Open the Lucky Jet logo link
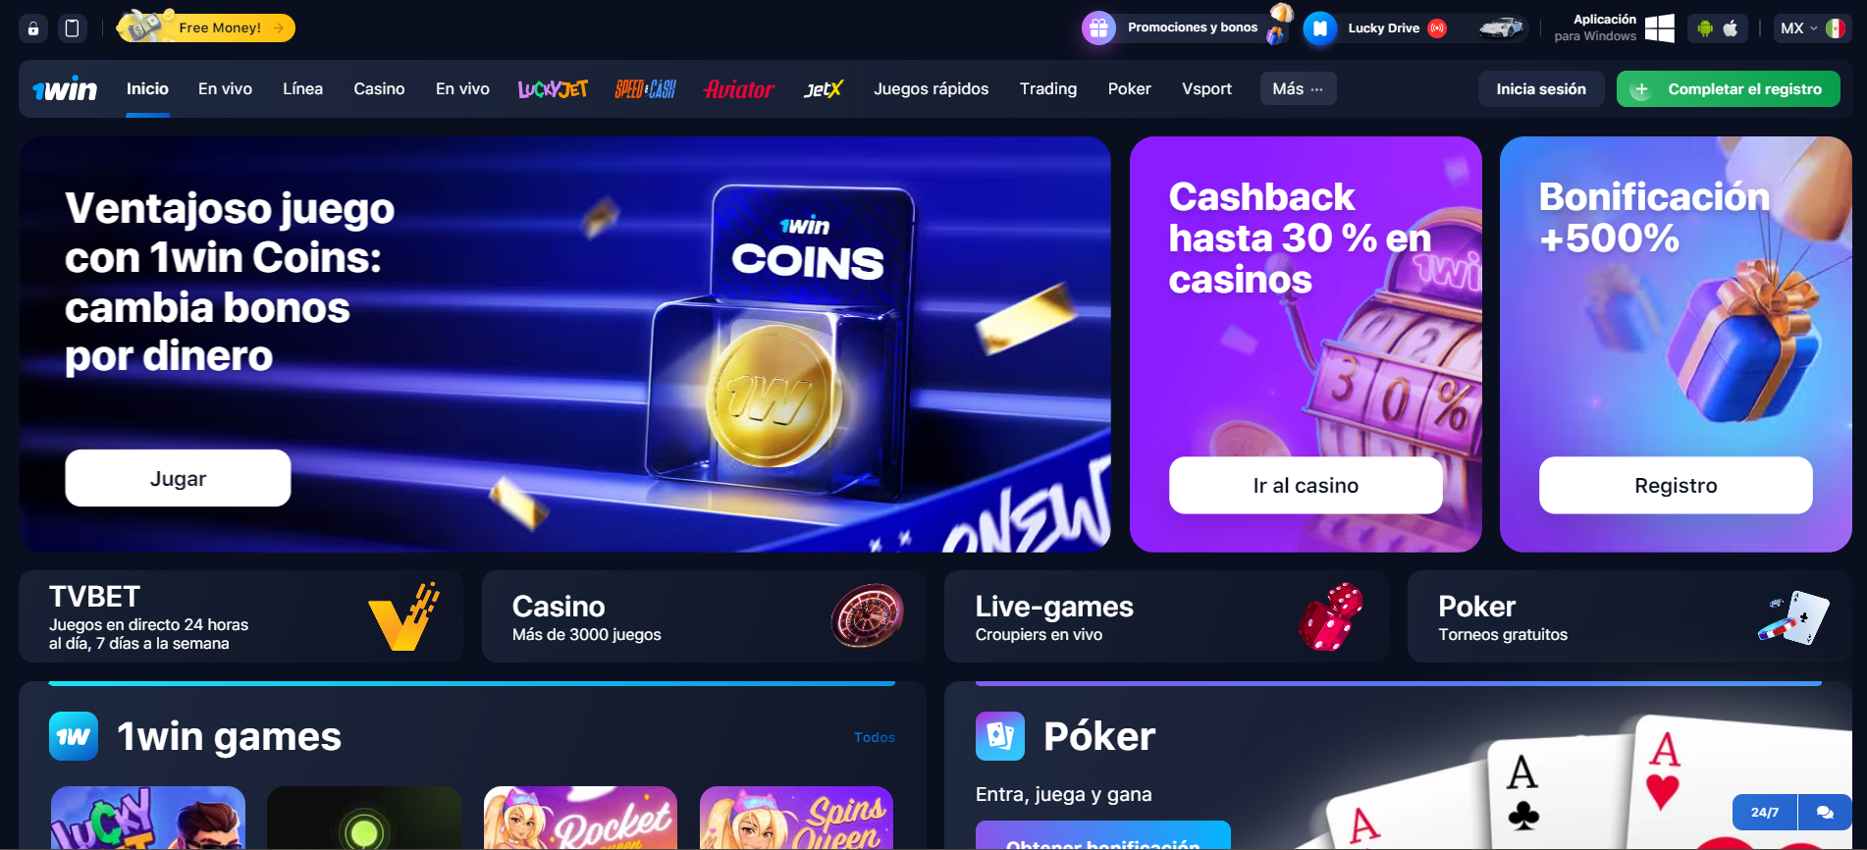 click(x=553, y=89)
